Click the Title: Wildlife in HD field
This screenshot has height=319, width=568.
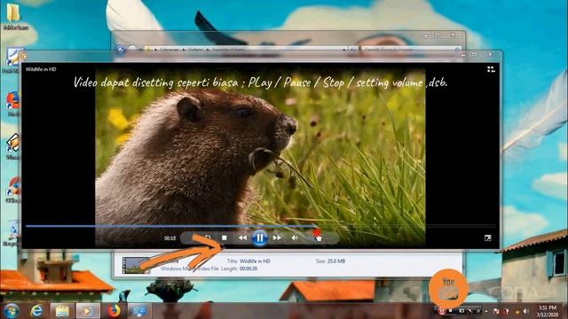pyautogui.click(x=248, y=261)
